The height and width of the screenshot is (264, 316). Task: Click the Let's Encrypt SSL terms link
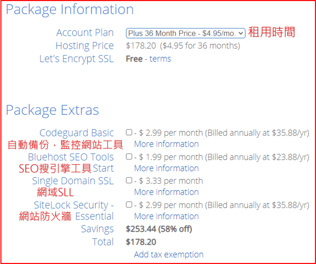pos(160,59)
